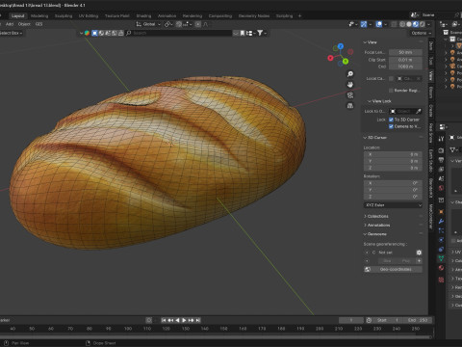Click the pivot point icon in header
This screenshot has height=347, width=462.
(167, 24)
